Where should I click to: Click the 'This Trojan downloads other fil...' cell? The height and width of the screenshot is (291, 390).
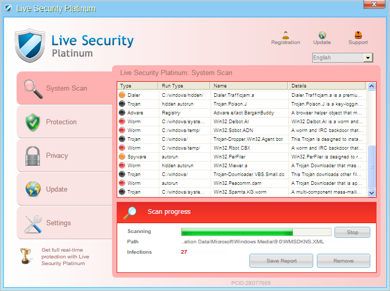[326, 174]
